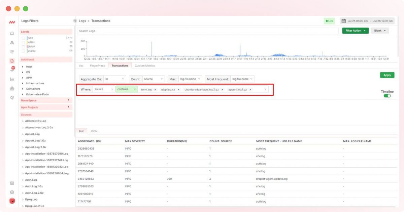Click the Apply button
This screenshot has height=212, width=404.
tap(387, 75)
